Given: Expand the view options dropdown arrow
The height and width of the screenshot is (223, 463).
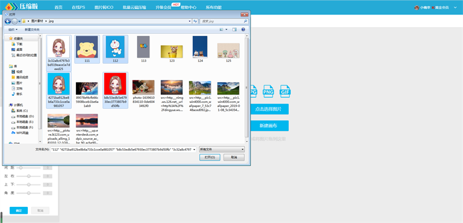Looking at the screenshot, I should click(226, 29).
